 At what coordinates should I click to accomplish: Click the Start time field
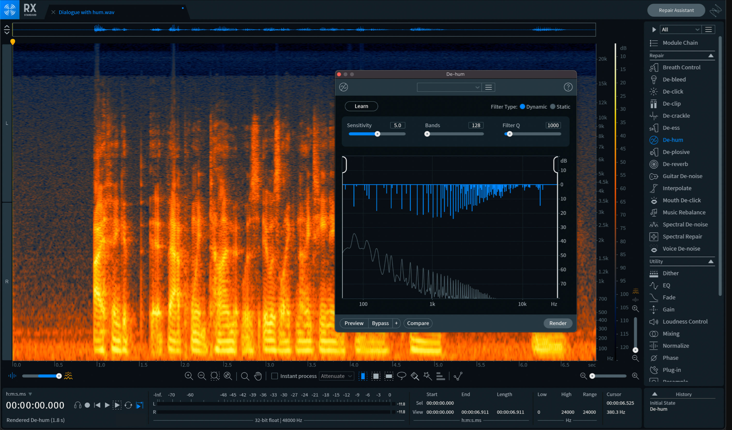point(440,403)
